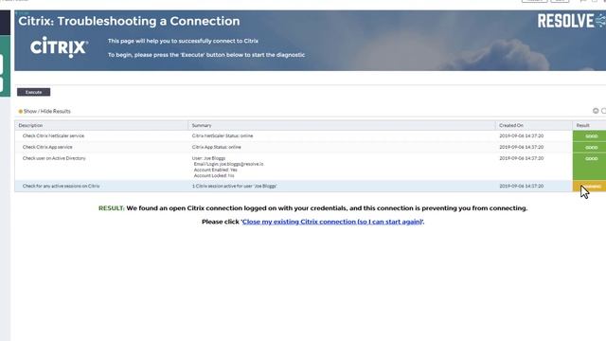606x341 pixels.
Task: Click the 'We found an open Citrix connection' message
Action: pos(327,208)
